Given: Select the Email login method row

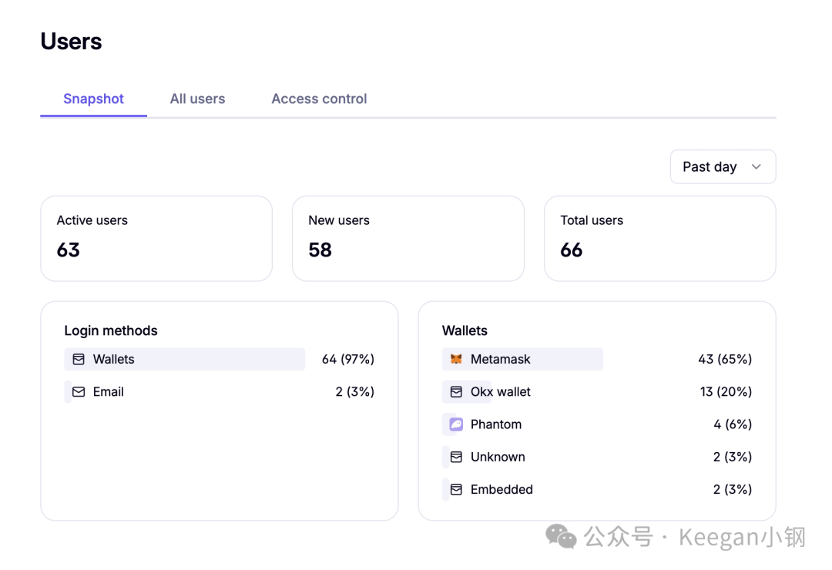Looking at the screenshot, I should click(x=219, y=391).
